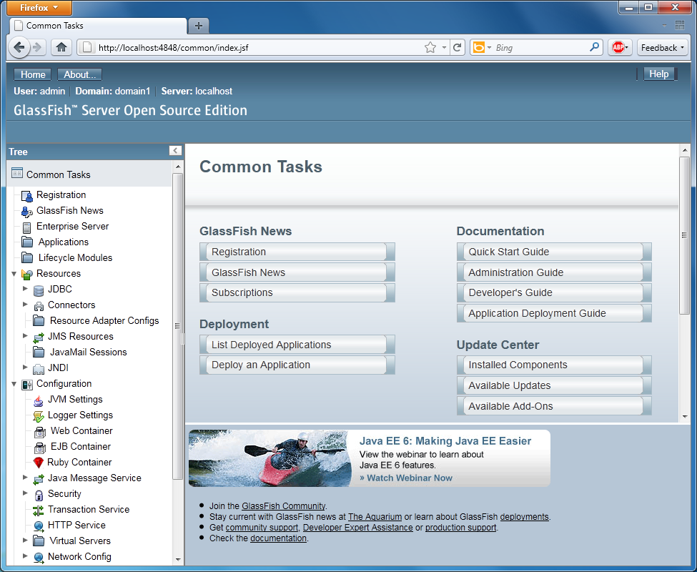Screen dimensions: 697x572
Task: Click the Security lock icon in tree
Action: click(38, 494)
